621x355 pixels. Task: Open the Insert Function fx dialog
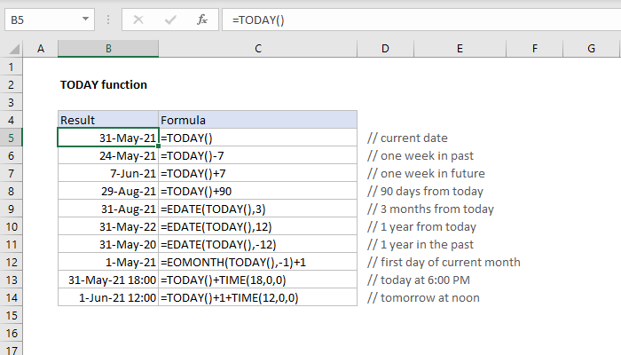tap(201, 19)
